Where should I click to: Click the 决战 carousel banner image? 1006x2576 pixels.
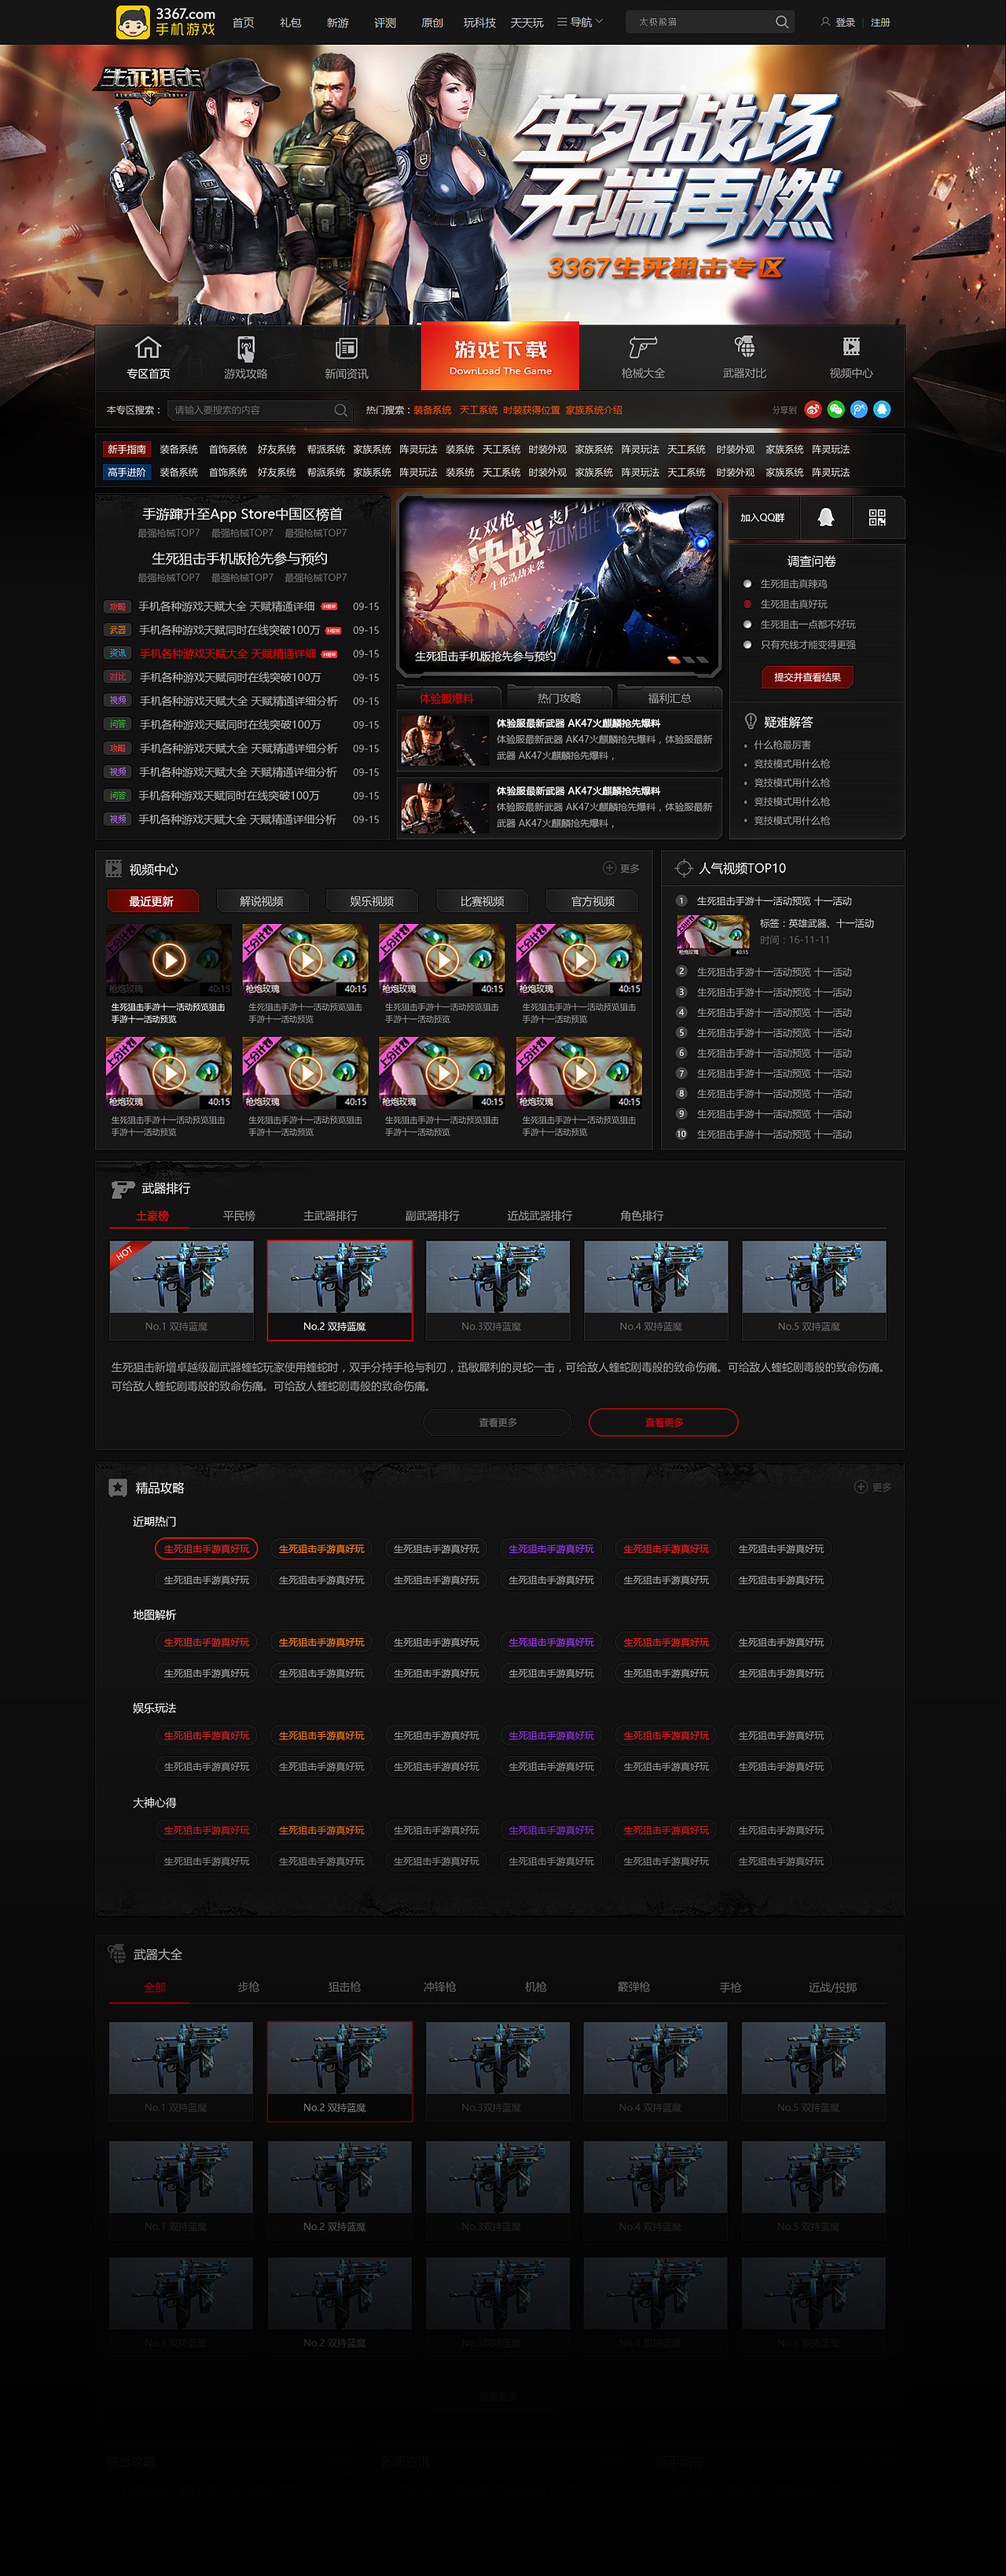(x=559, y=585)
